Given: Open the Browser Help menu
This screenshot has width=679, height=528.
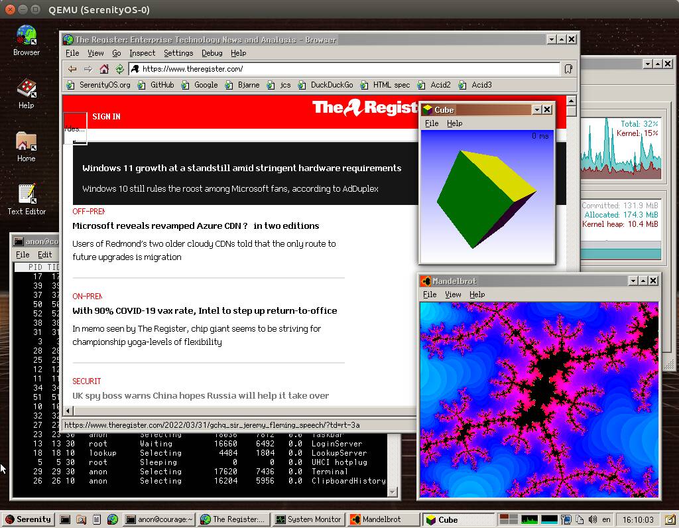Looking at the screenshot, I should tap(238, 53).
